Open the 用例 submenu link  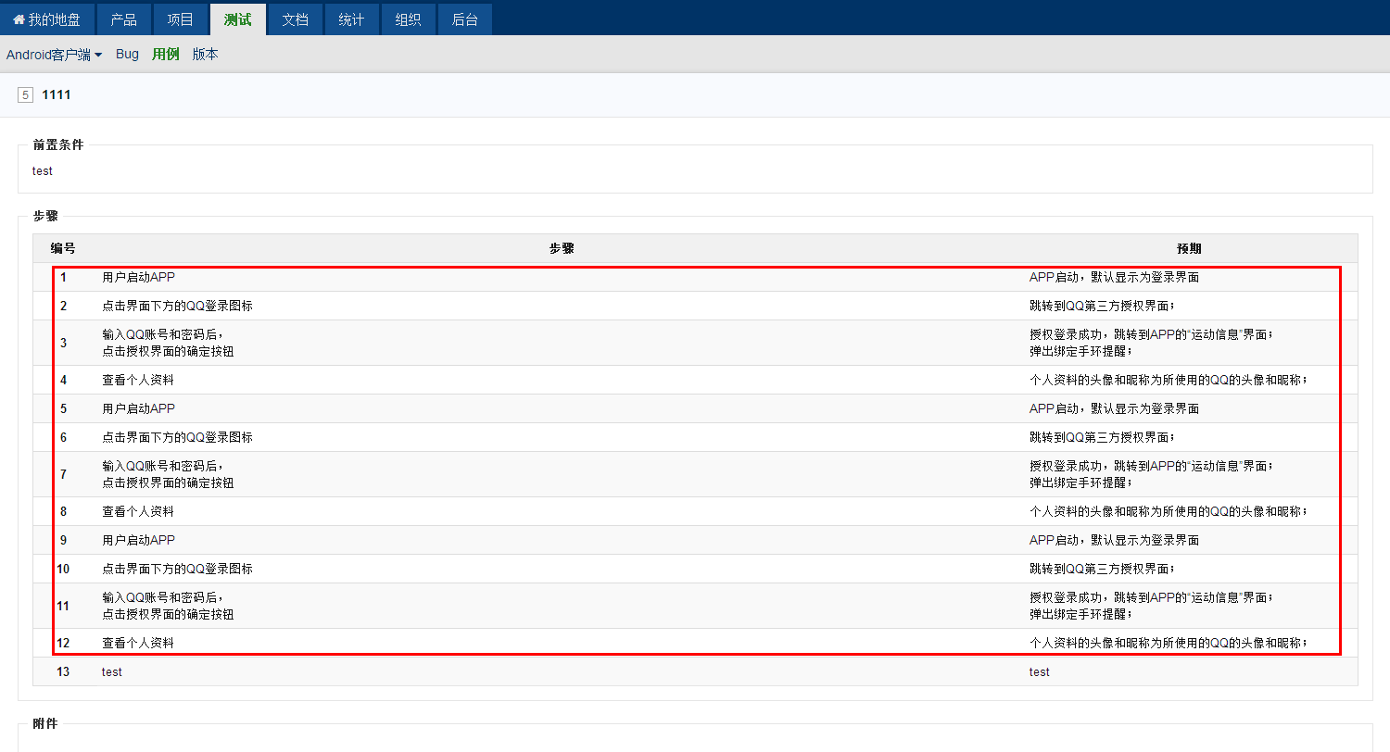166,55
